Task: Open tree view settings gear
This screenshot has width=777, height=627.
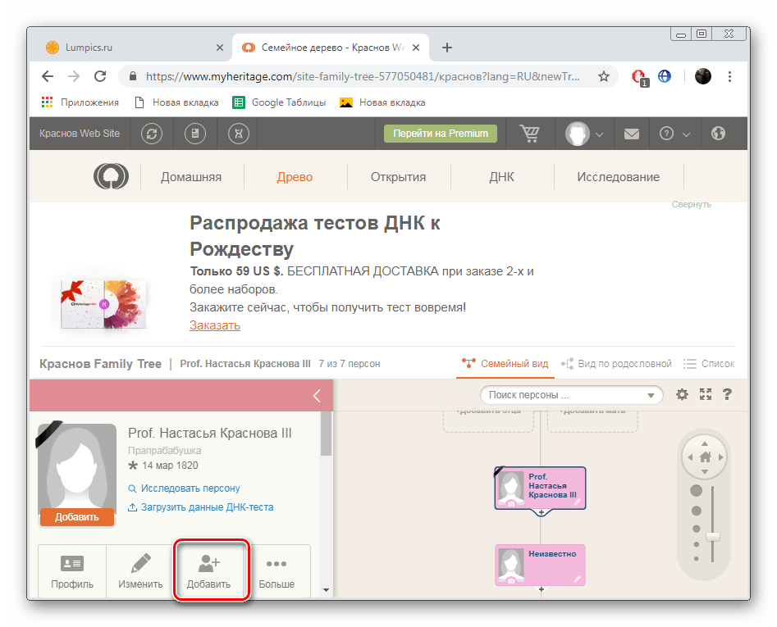Action: coord(682,394)
